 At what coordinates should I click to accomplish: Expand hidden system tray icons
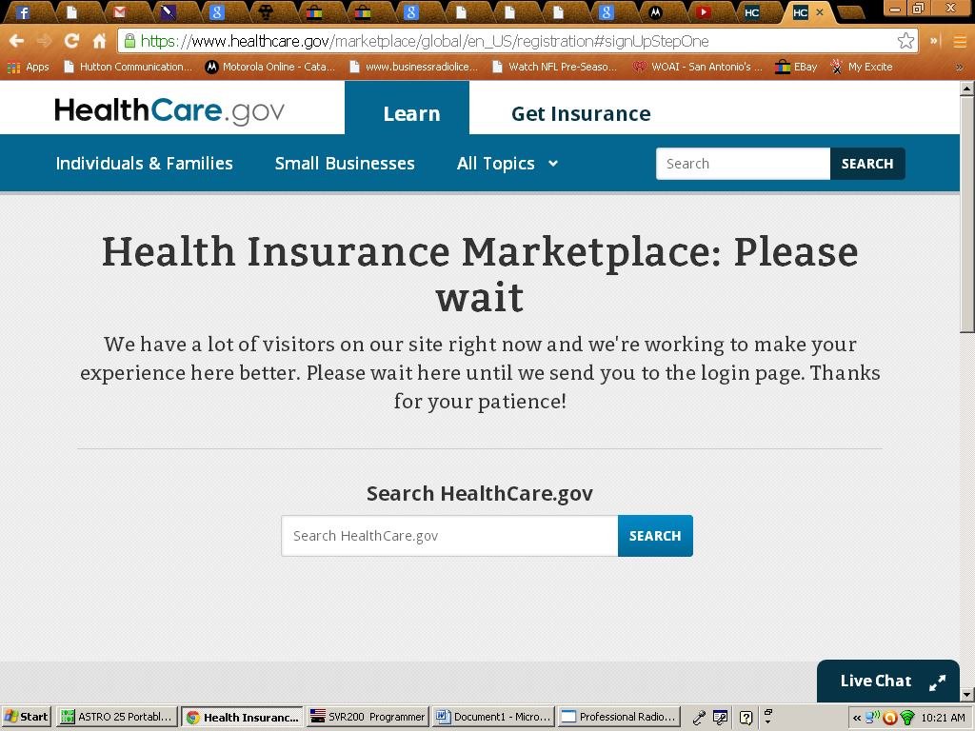point(857,718)
